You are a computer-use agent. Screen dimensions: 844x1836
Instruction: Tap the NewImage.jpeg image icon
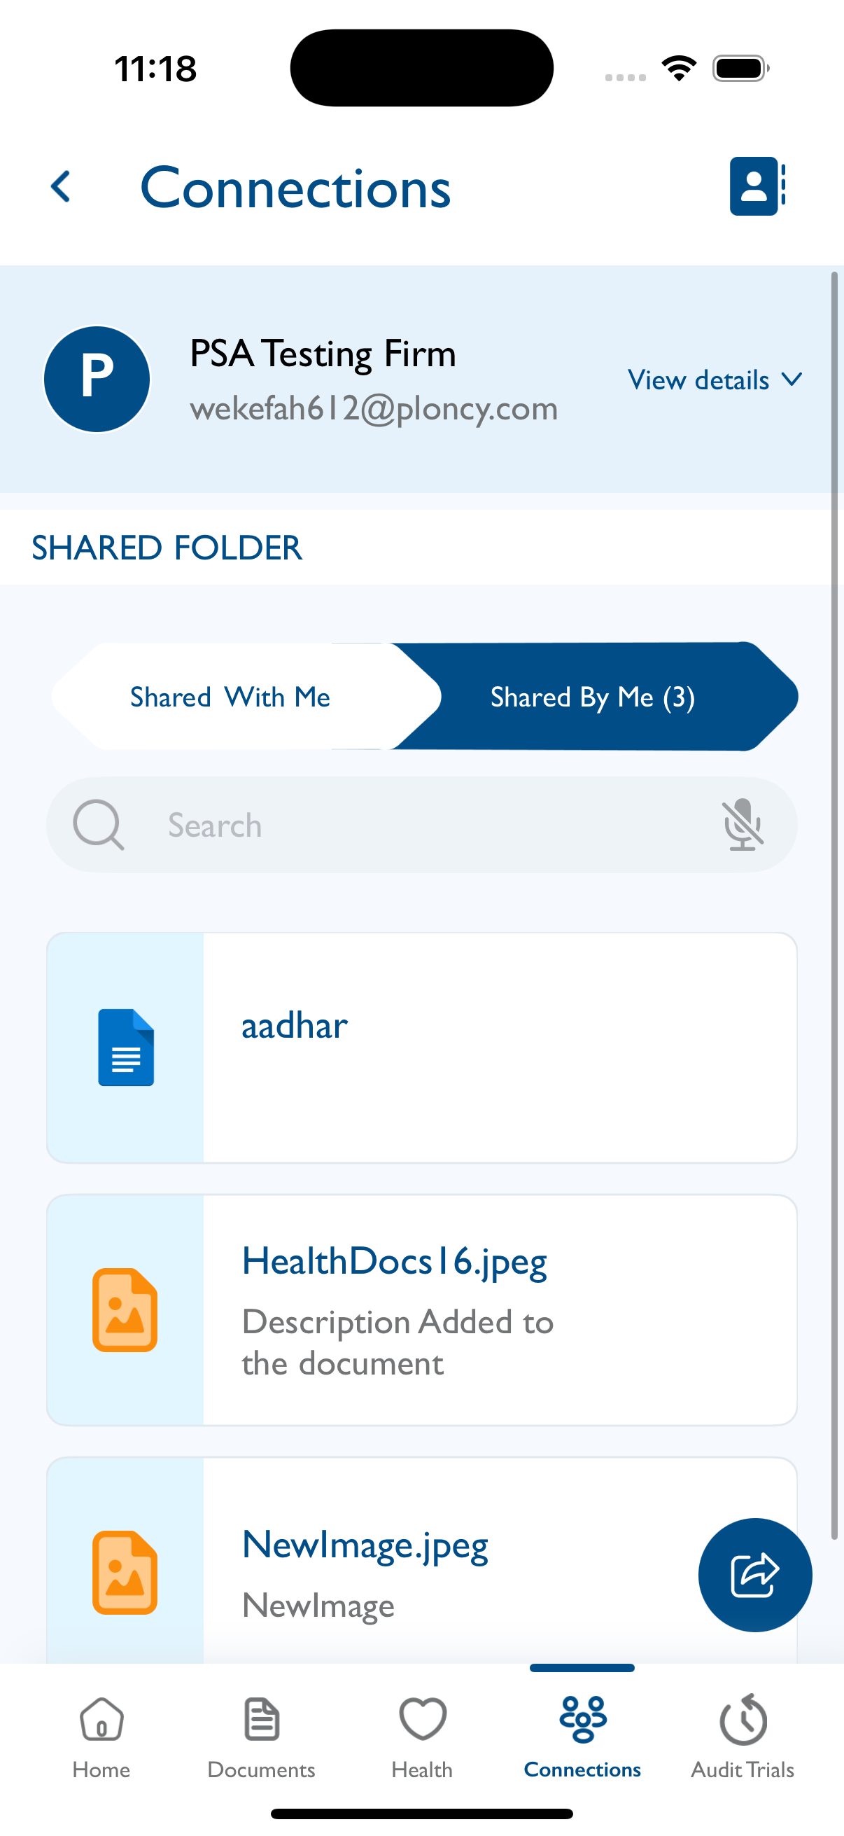(125, 1571)
